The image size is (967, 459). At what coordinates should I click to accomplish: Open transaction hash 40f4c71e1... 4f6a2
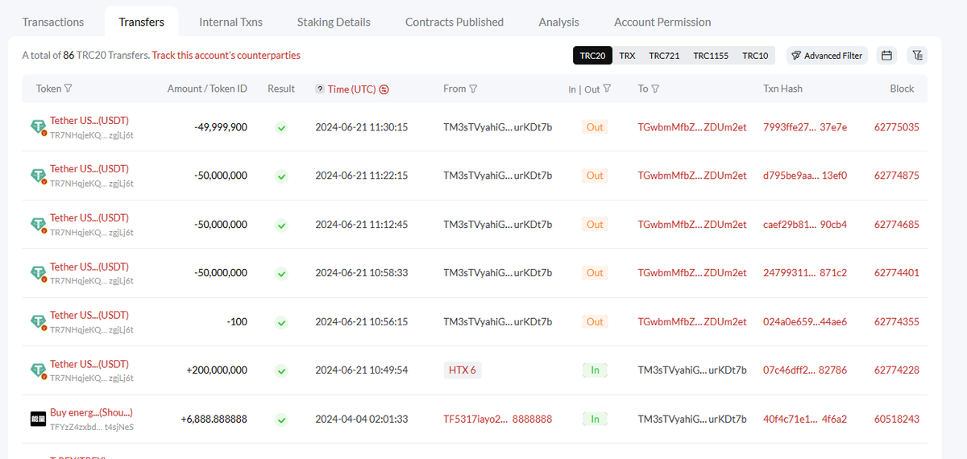pyautogui.click(x=805, y=420)
